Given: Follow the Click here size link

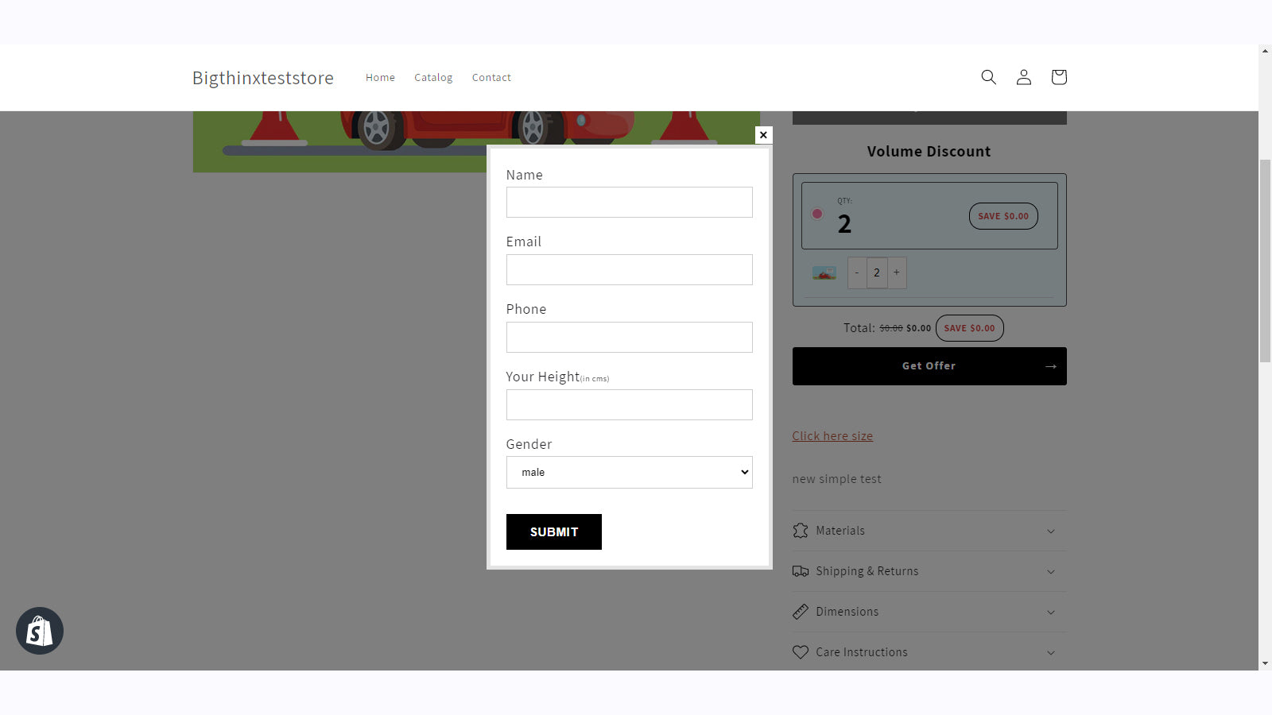Looking at the screenshot, I should click(832, 435).
